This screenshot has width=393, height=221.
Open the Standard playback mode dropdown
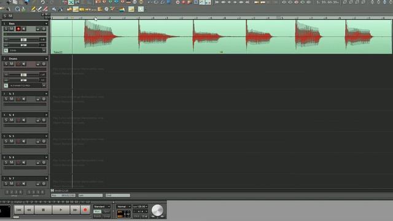102,206
